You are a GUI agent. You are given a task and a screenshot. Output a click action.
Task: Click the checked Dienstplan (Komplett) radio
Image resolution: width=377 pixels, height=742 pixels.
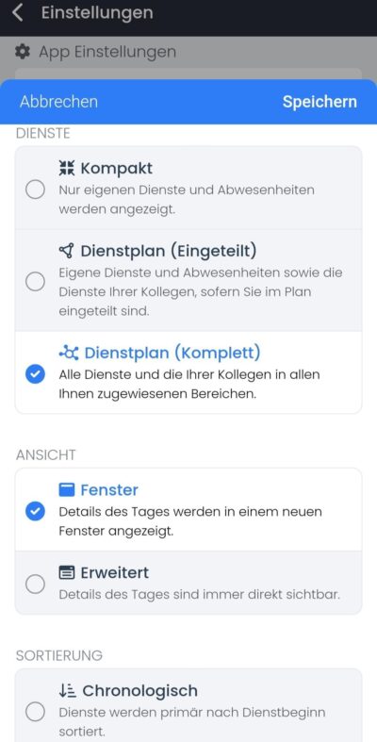(36, 374)
